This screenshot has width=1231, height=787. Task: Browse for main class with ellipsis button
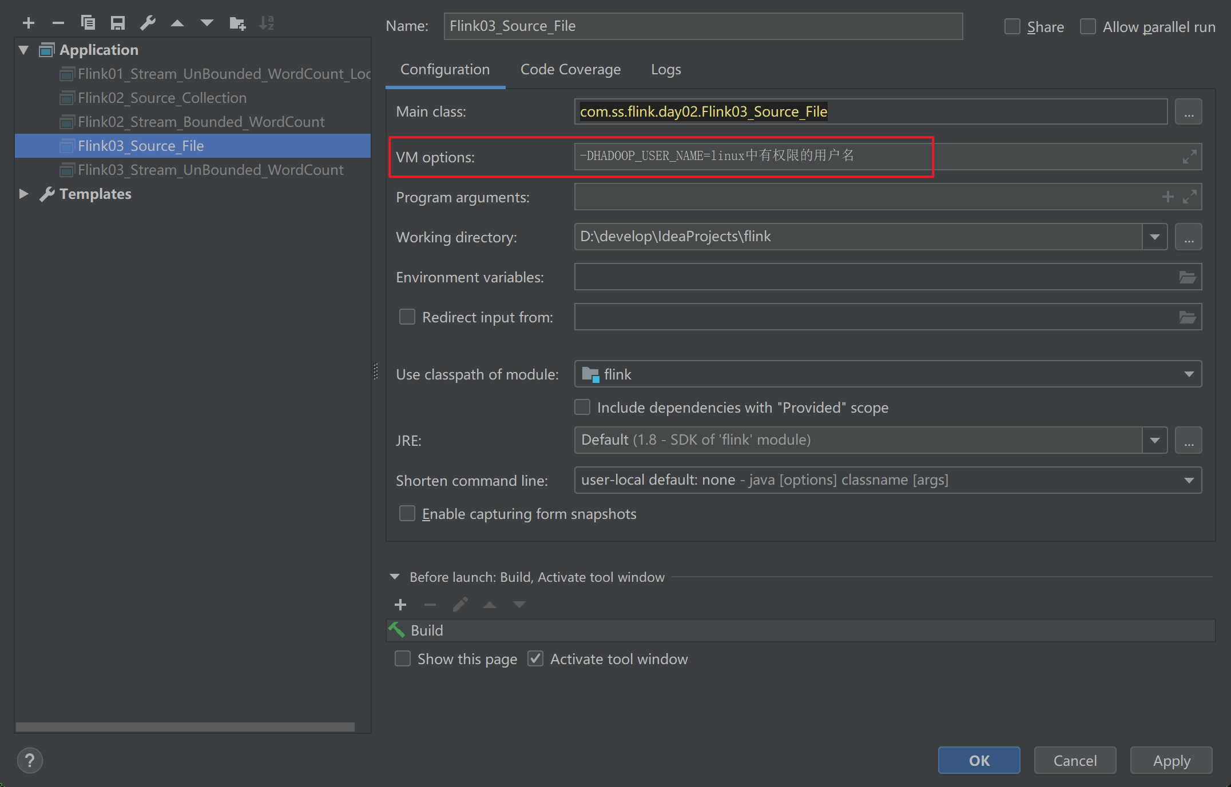[x=1189, y=112]
